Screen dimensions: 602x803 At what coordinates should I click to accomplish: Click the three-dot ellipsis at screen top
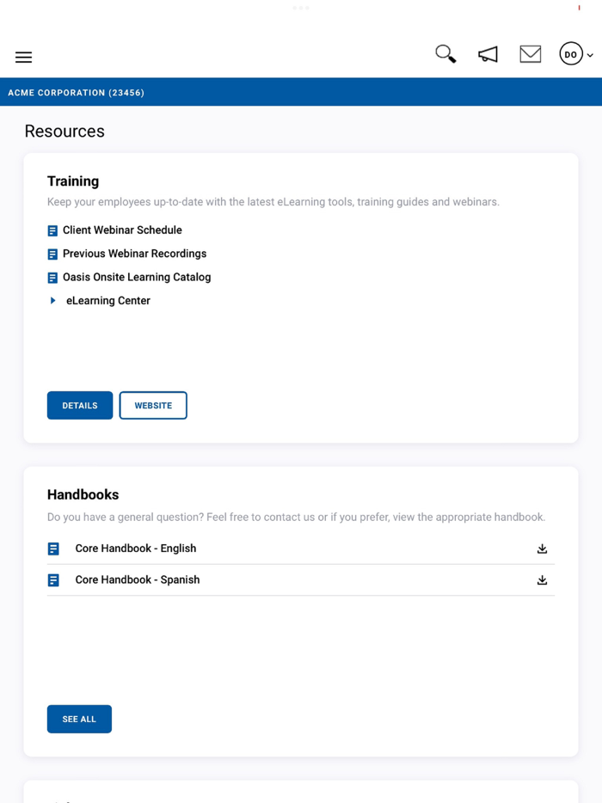click(301, 7)
